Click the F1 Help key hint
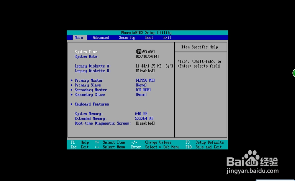Viewport: 295px width, 181px height. pyautogui.click(x=80, y=143)
